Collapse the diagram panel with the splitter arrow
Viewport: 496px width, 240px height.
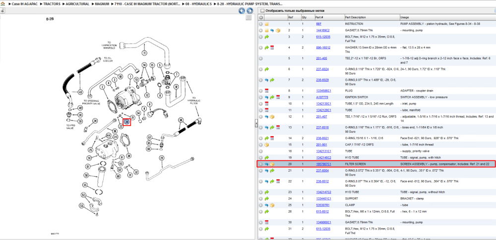point(256,124)
